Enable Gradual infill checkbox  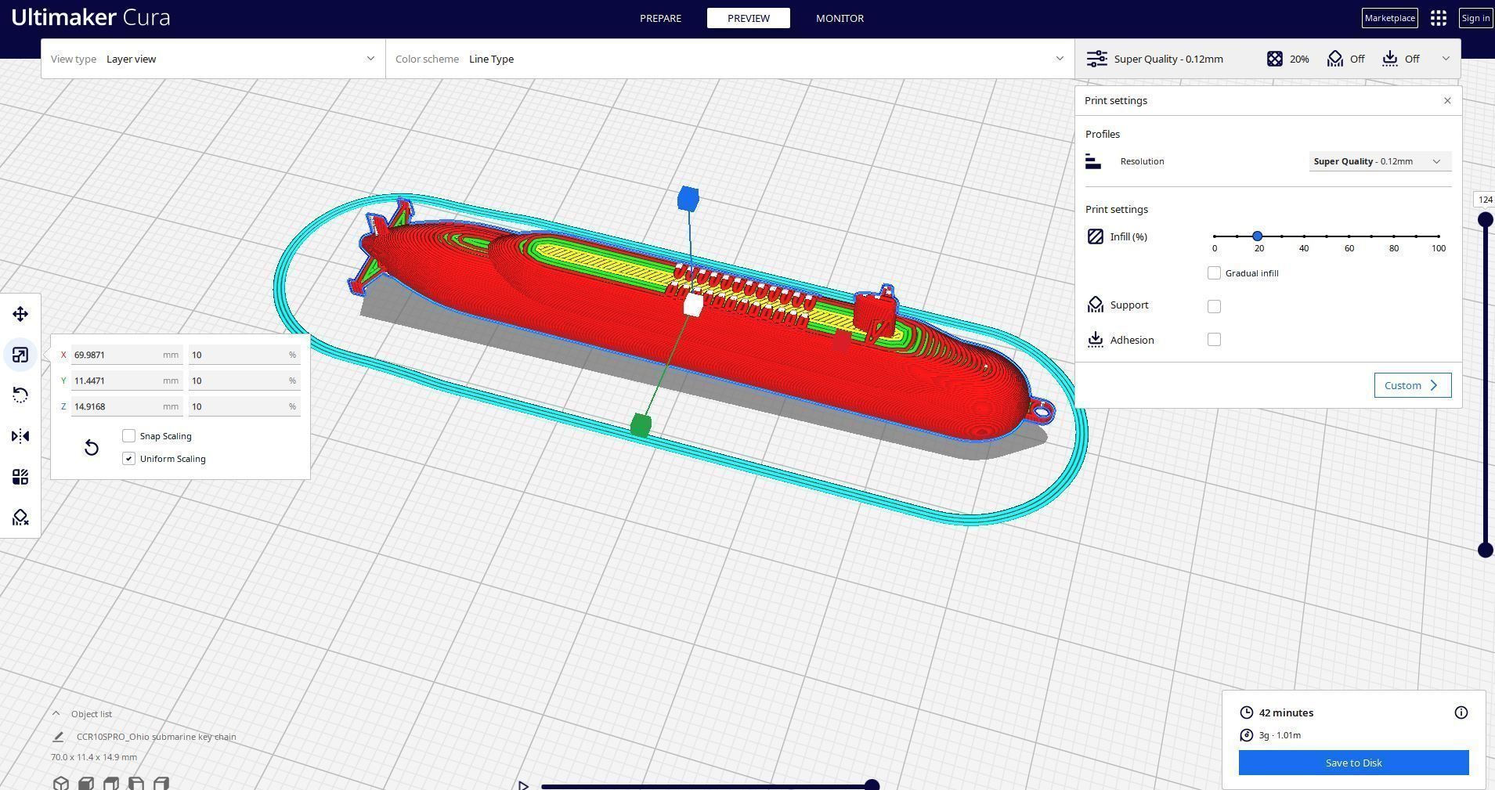(1214, 273)
